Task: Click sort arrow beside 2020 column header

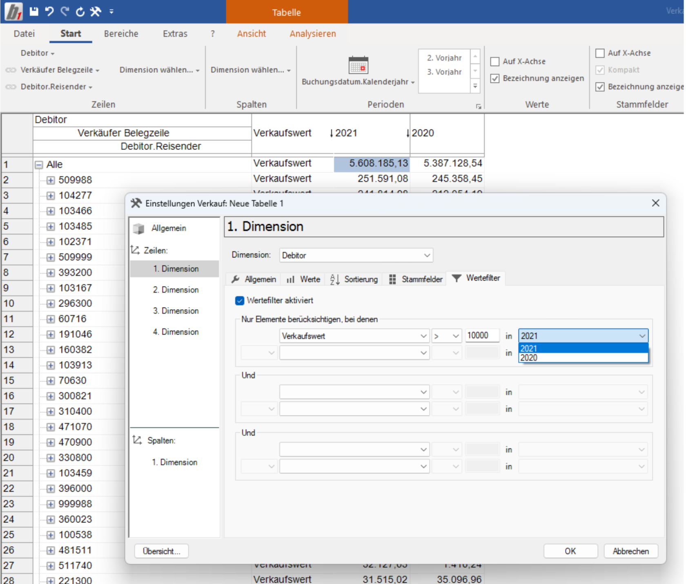Action: click(x=408, y=133)
